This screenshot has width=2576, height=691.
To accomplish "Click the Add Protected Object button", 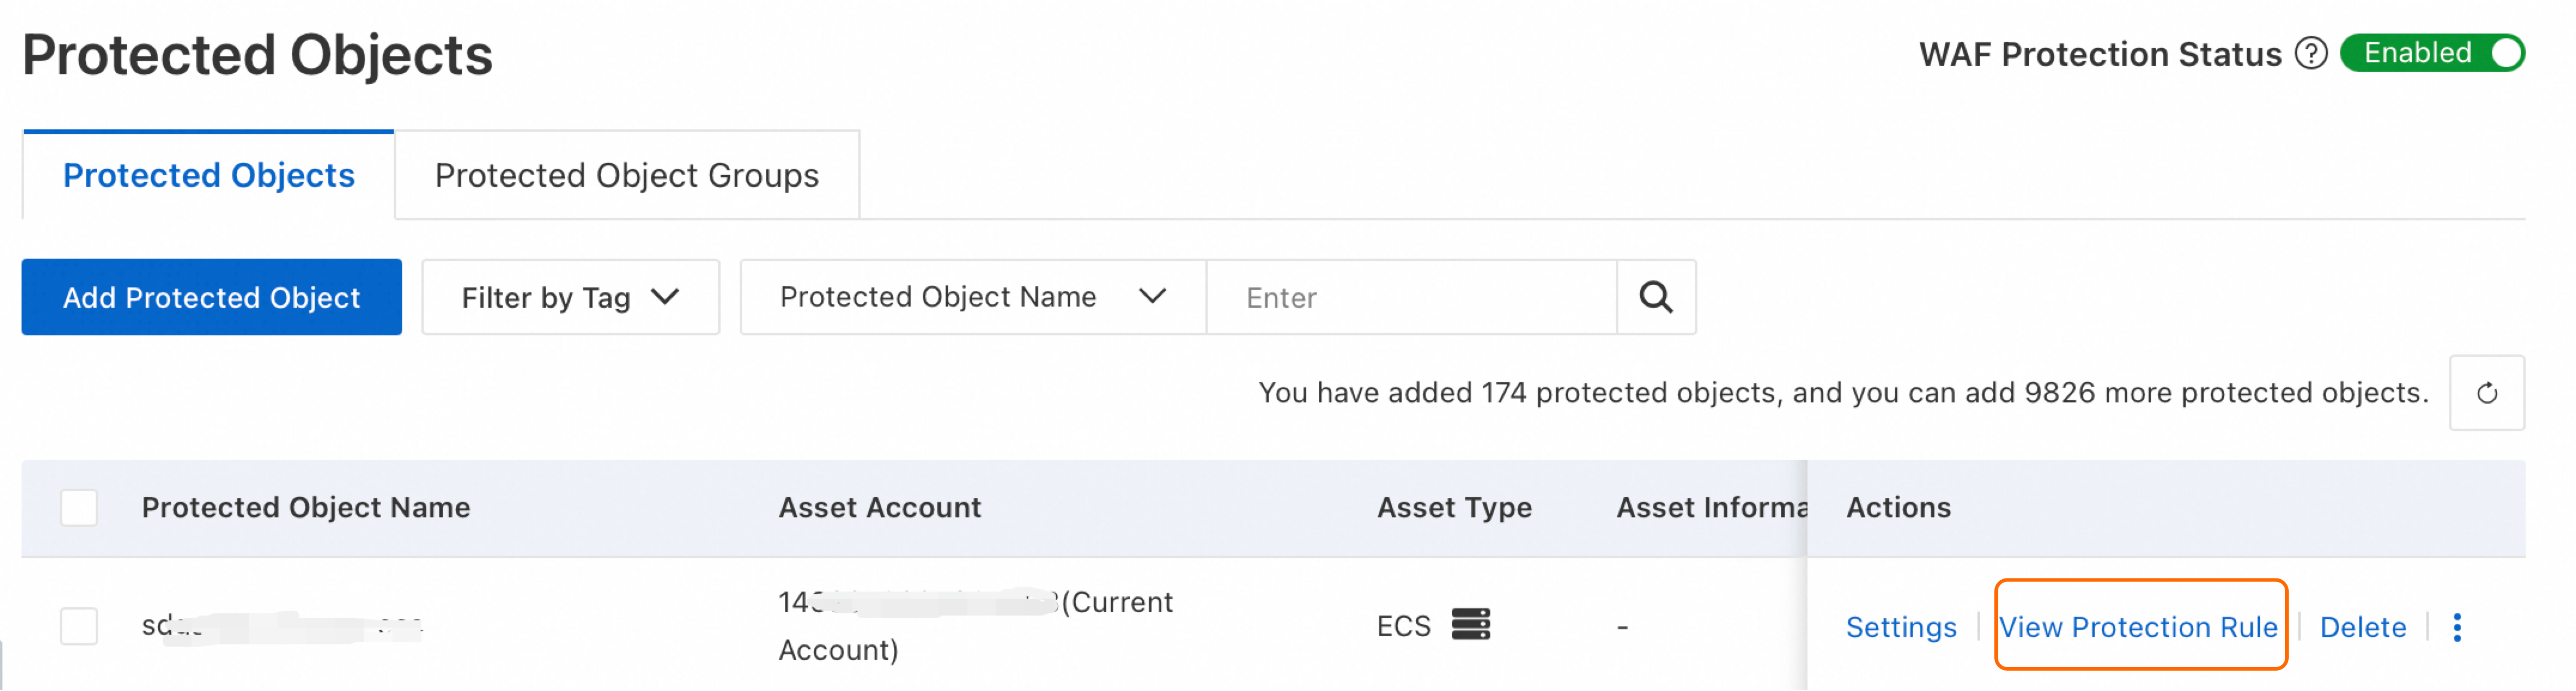I will click(211, 297).
